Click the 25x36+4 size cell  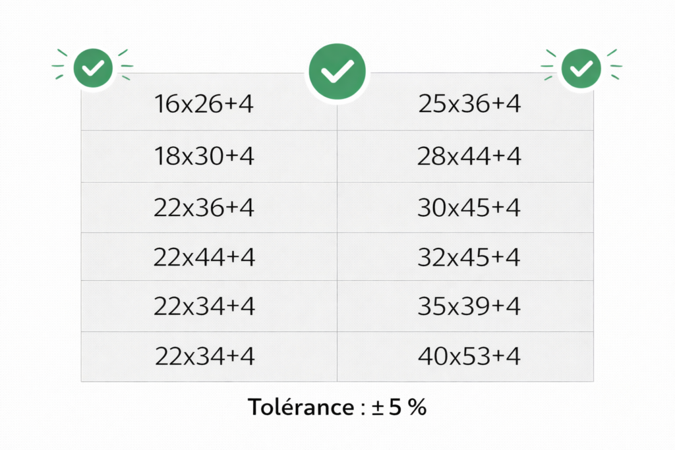pyautogui.click(x=469, y=104)
